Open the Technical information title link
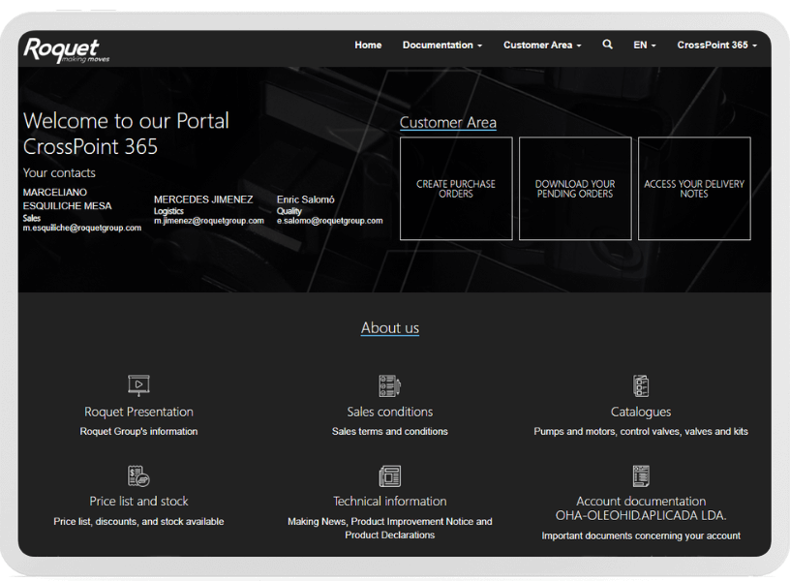Image resolution: width=790 pixels, height=581 pixels. [x=389, y=502]
